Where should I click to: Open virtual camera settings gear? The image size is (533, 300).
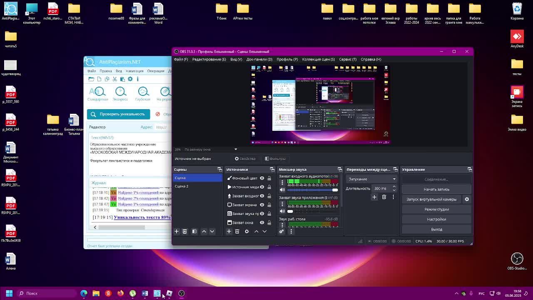pos(467,199)
